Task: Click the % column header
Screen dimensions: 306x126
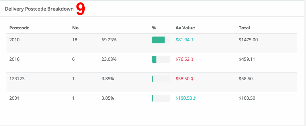Action: (x=154, y=28)
